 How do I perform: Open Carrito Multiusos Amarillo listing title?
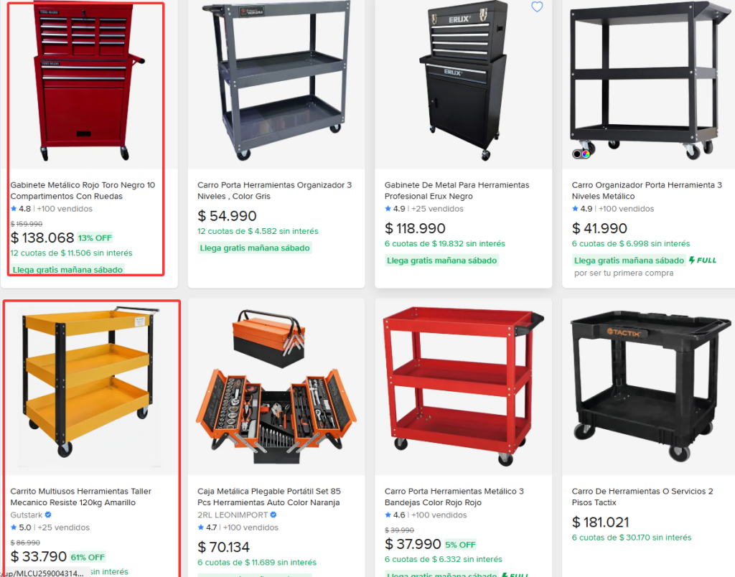point(80,497)
